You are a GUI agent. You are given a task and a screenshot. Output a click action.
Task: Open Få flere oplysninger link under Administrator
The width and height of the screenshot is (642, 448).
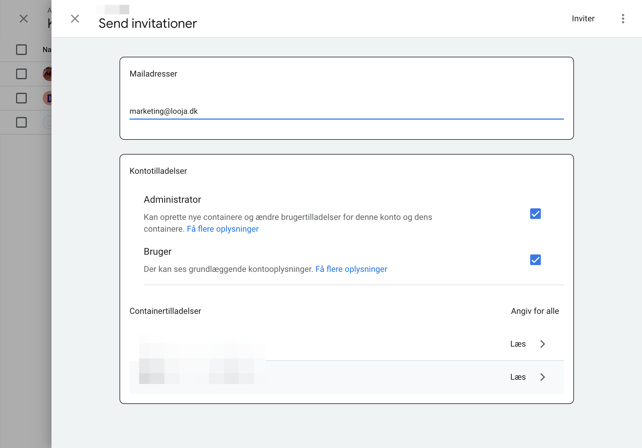222,229
